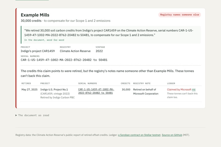Click the 'CREDITS' column header
221x147 pixels.
[x=125, y=83]
